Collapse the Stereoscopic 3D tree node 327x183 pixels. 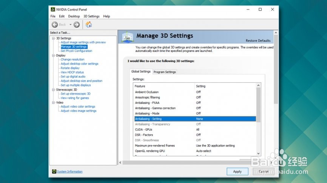point(53,90)
